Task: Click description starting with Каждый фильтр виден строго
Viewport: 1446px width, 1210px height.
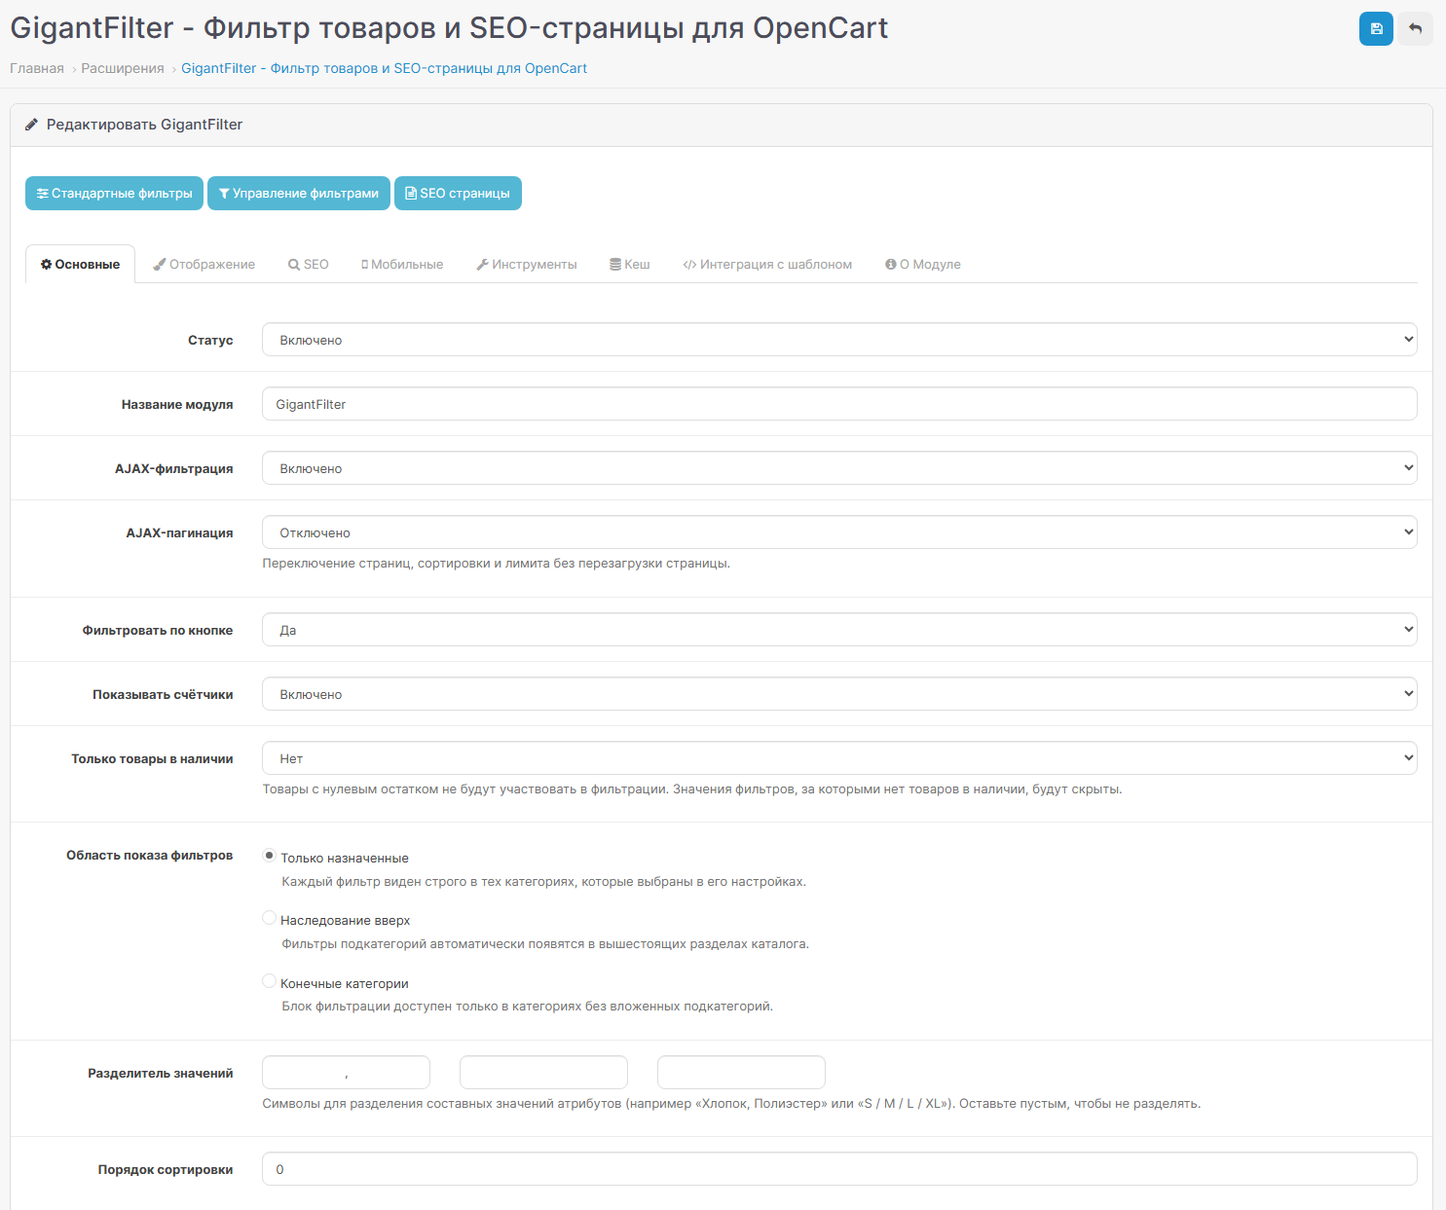Action: point(543,881)
